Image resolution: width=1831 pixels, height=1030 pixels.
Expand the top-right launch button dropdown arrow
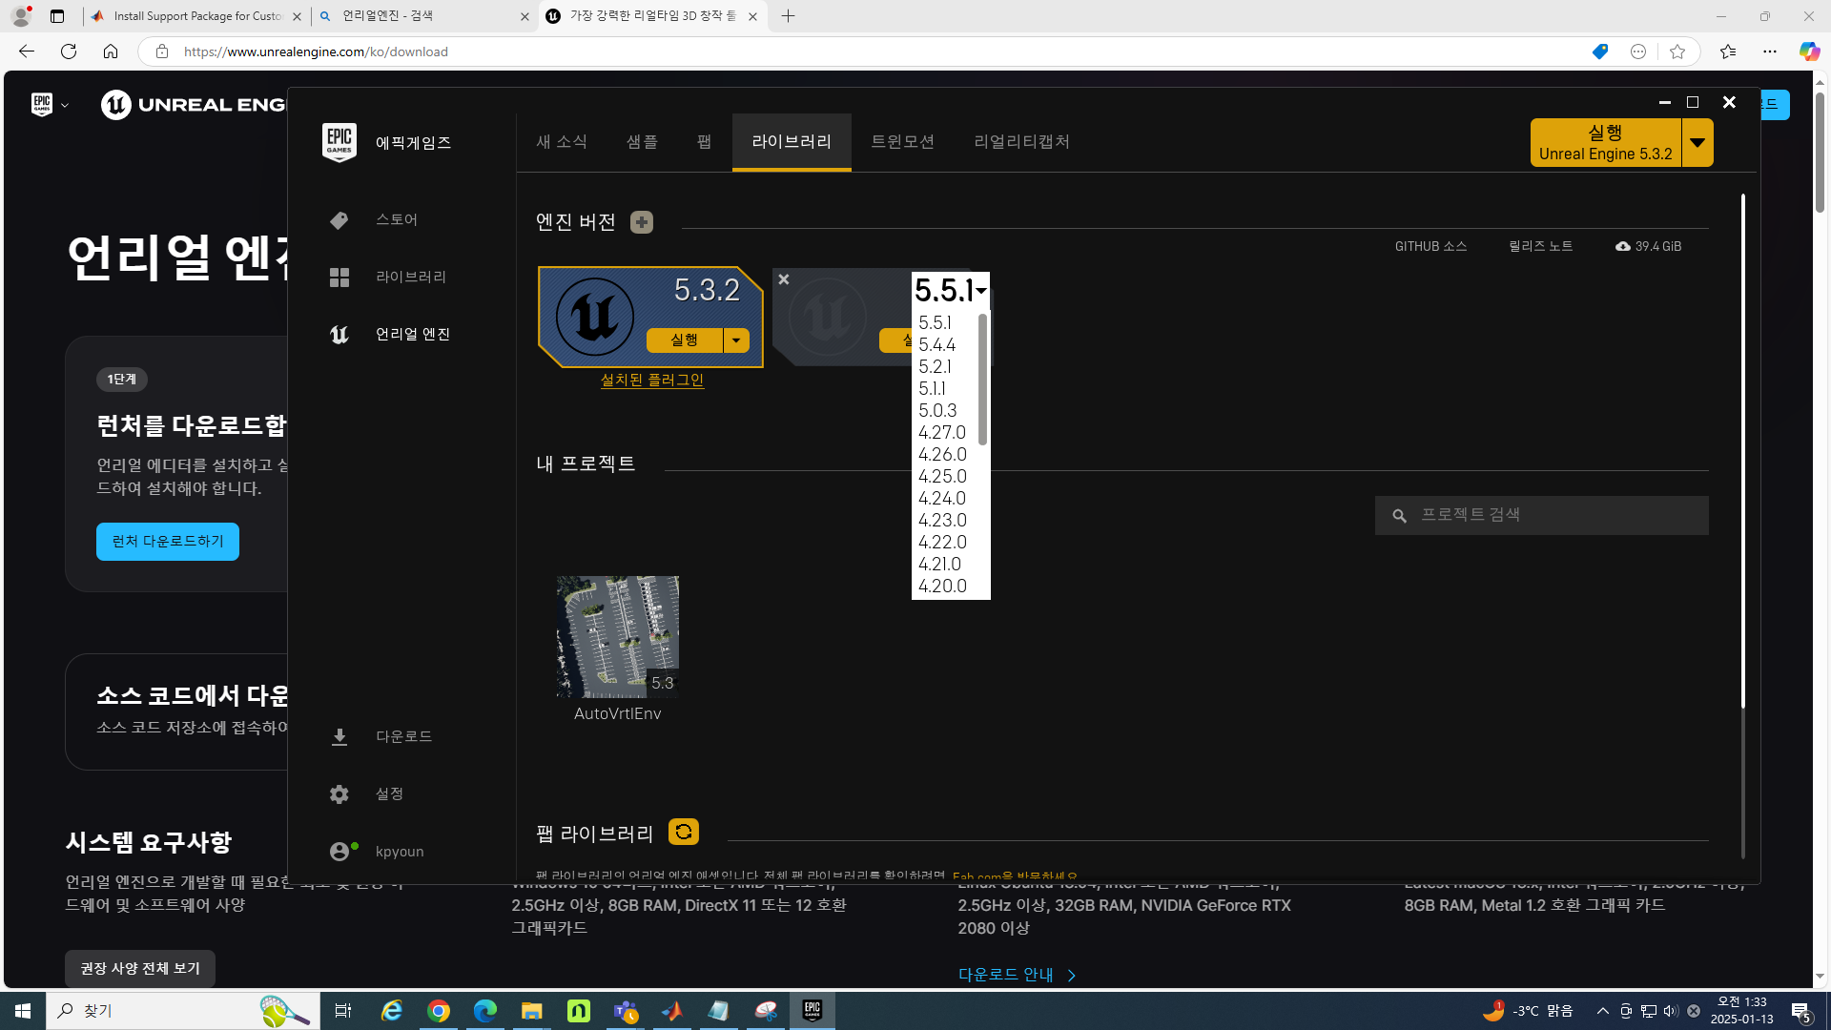click(x=1697, y=143)
